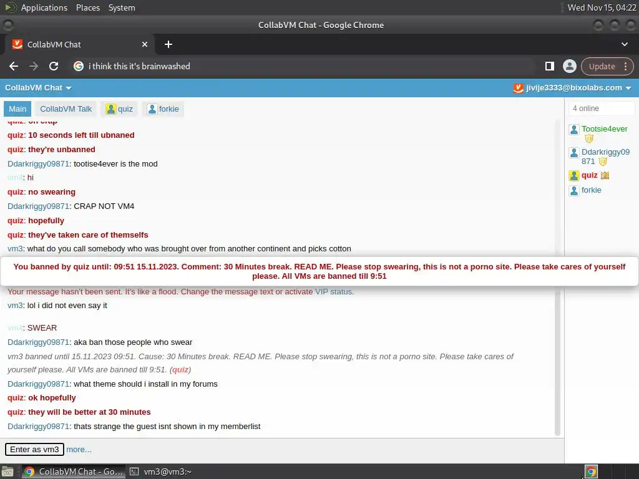Click Tootsie4ever's avatar icon in user list
The height and width of the screenshot is (479, 639).
(574, 130)
